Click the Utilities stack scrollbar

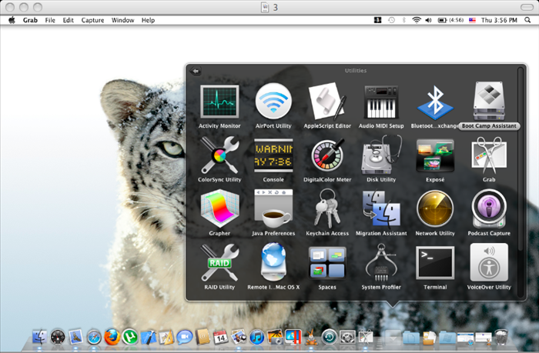coord(521,158)
